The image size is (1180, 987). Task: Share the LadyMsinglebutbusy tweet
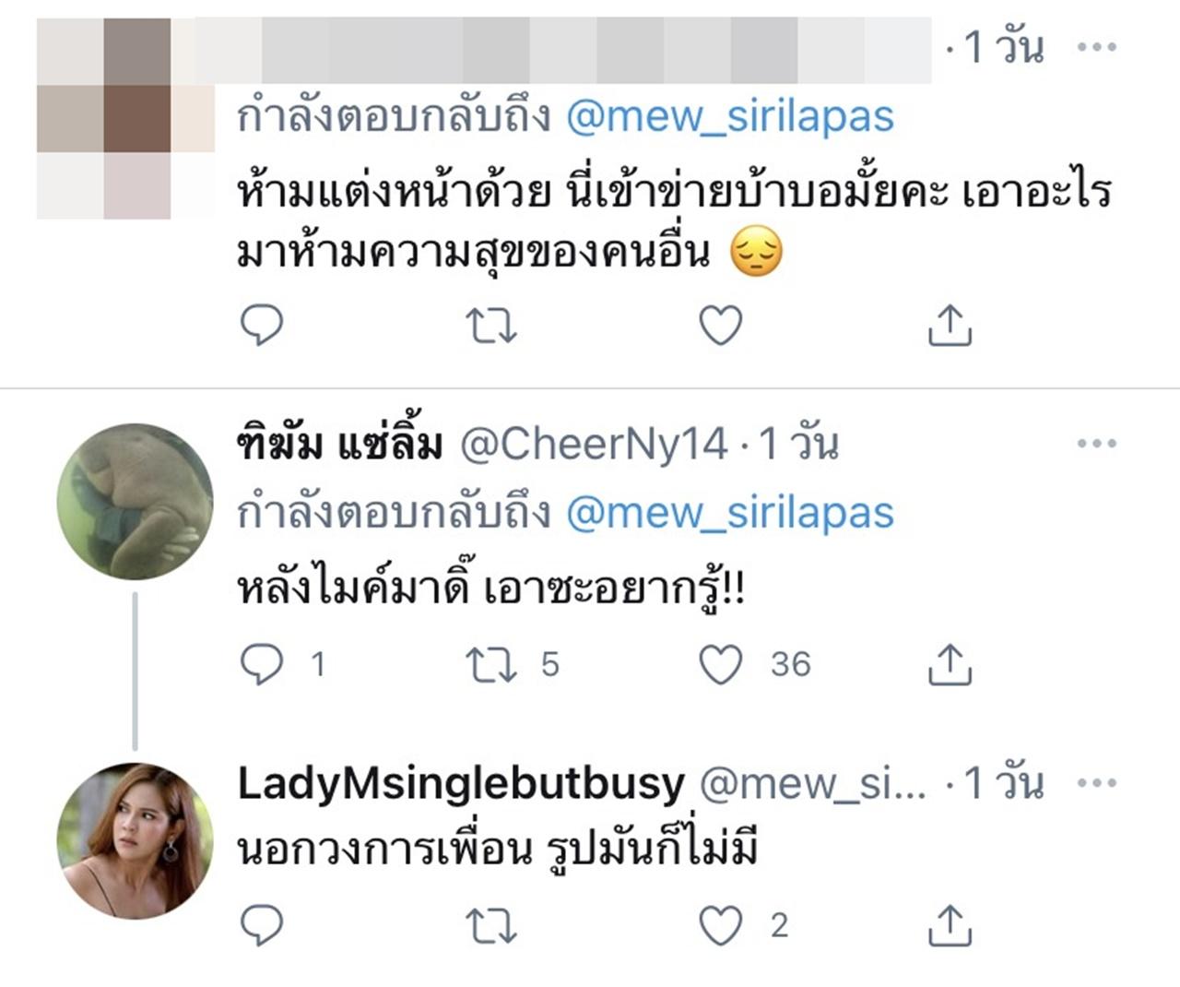click(x=950, y=925)
